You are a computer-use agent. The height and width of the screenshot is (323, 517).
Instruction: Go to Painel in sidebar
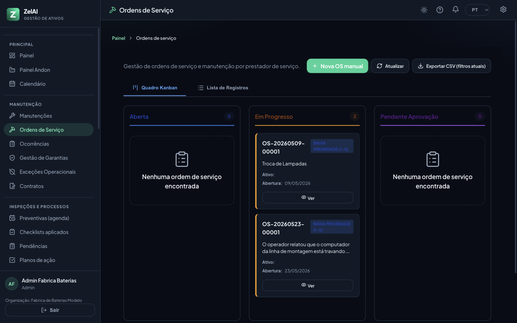(x=48, y=56)
